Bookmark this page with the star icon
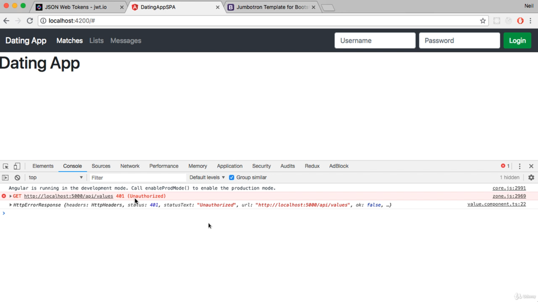 click(x=483, y=20)
